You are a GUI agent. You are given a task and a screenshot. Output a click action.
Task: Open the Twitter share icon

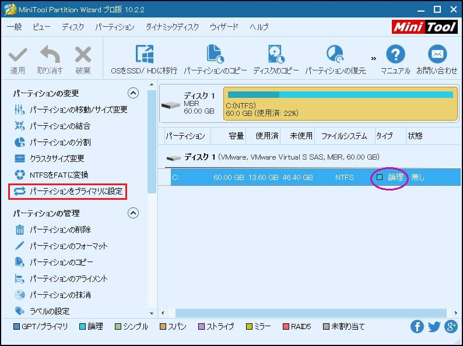pos(434,326)
